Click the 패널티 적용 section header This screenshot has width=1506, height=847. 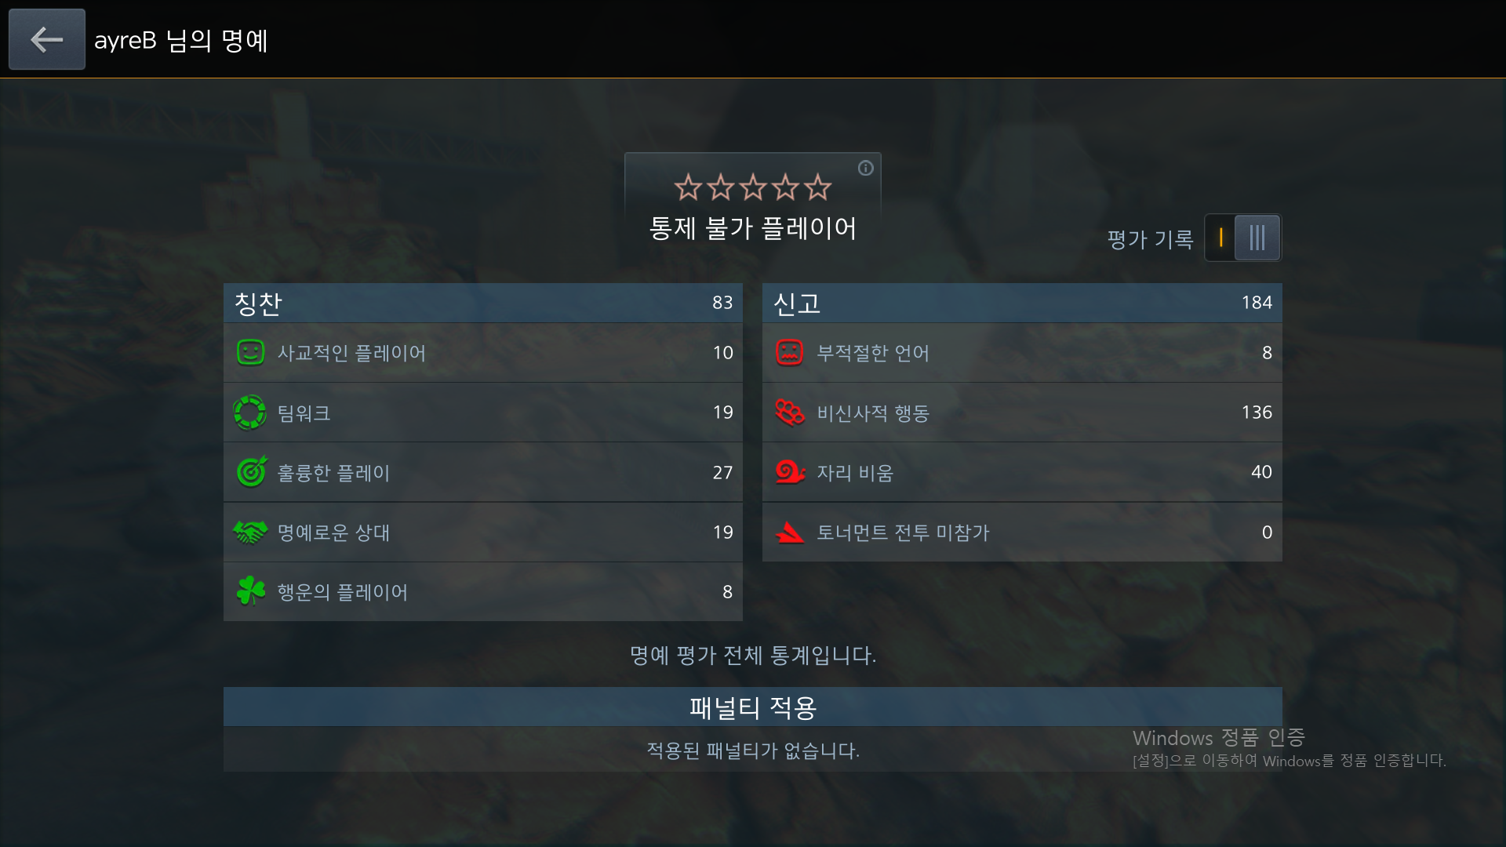pyautogui.click(x=753, y=707)
